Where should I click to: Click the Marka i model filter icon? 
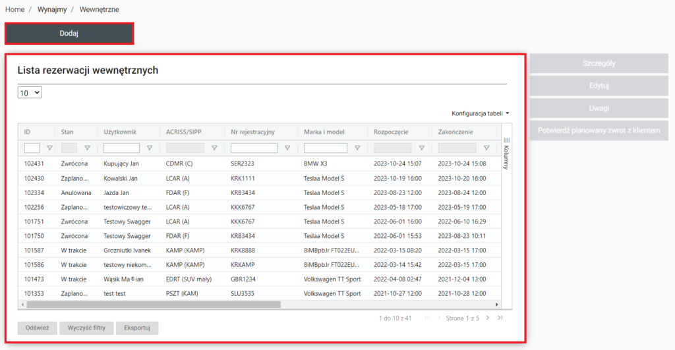[x=357, y=148]
